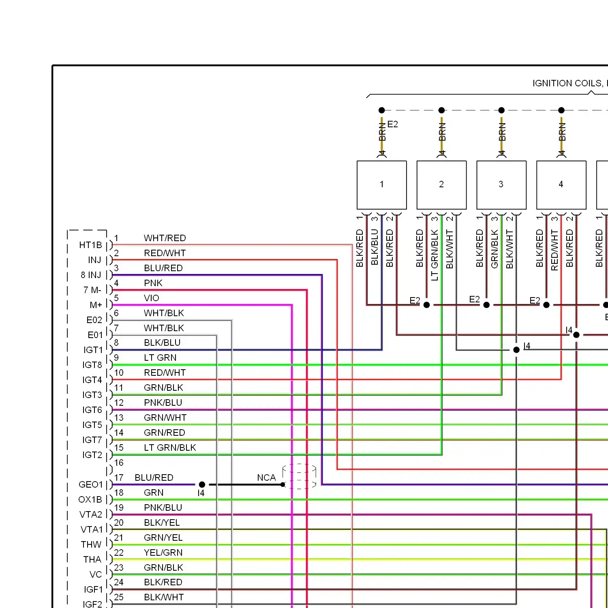This screenshot has height=608, width=608.
Task: Click the E2 label beside coil 1 BRN wire
Action: (x=393, y=124)
